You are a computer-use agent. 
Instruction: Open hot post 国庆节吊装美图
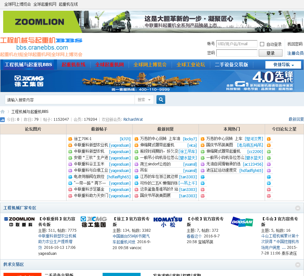(x=219, y=145)
